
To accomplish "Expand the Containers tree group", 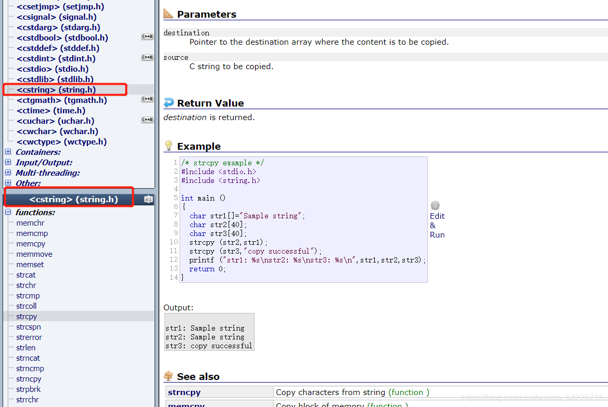I will pos(8,152).
